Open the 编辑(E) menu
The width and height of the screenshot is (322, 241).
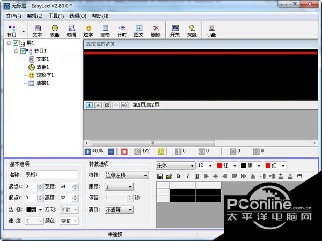[35, 16]
